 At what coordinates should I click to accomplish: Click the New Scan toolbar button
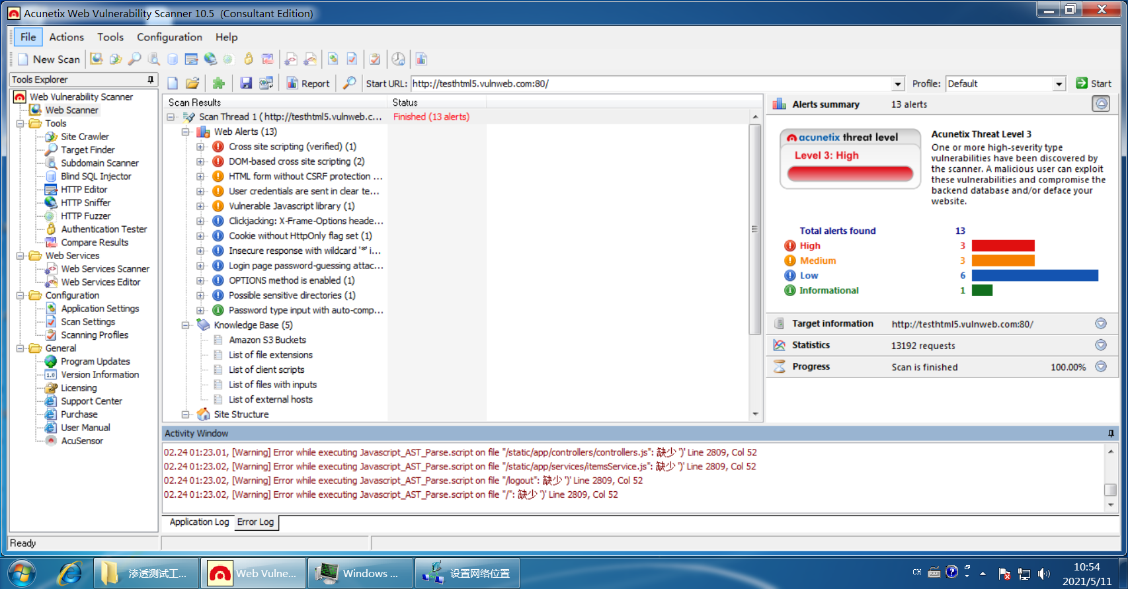[x=48, y=59]
